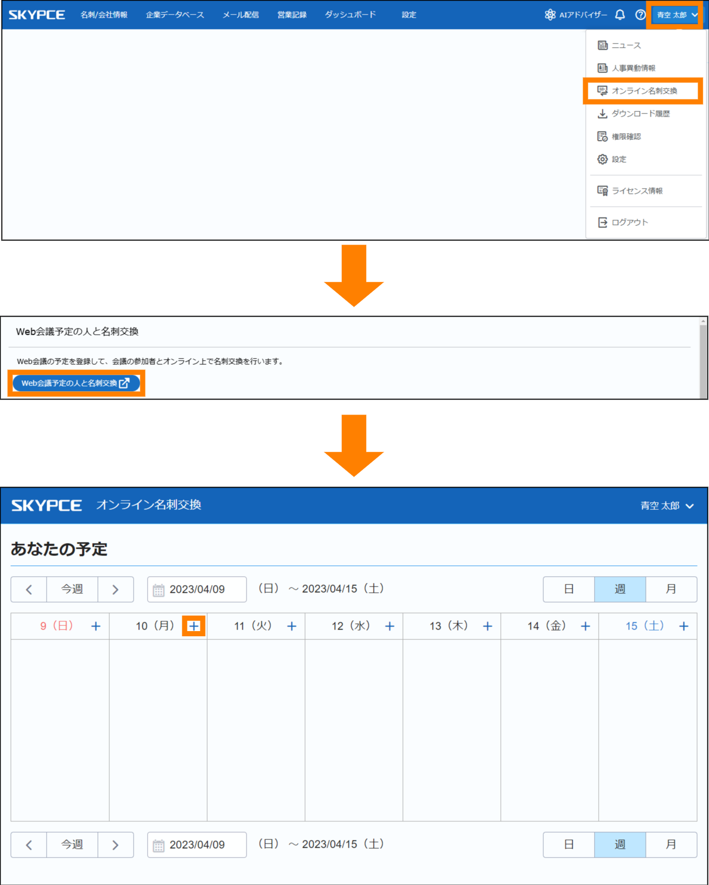The width and height of the screenshot is (709, 885).
Task: Add a schedule on 9 (日)
Action: tap(96, 626)
